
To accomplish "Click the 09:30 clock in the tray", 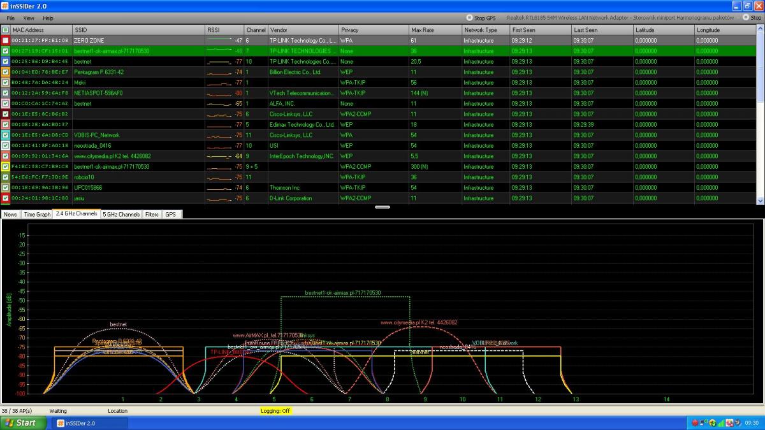I will tap(750, 423).
